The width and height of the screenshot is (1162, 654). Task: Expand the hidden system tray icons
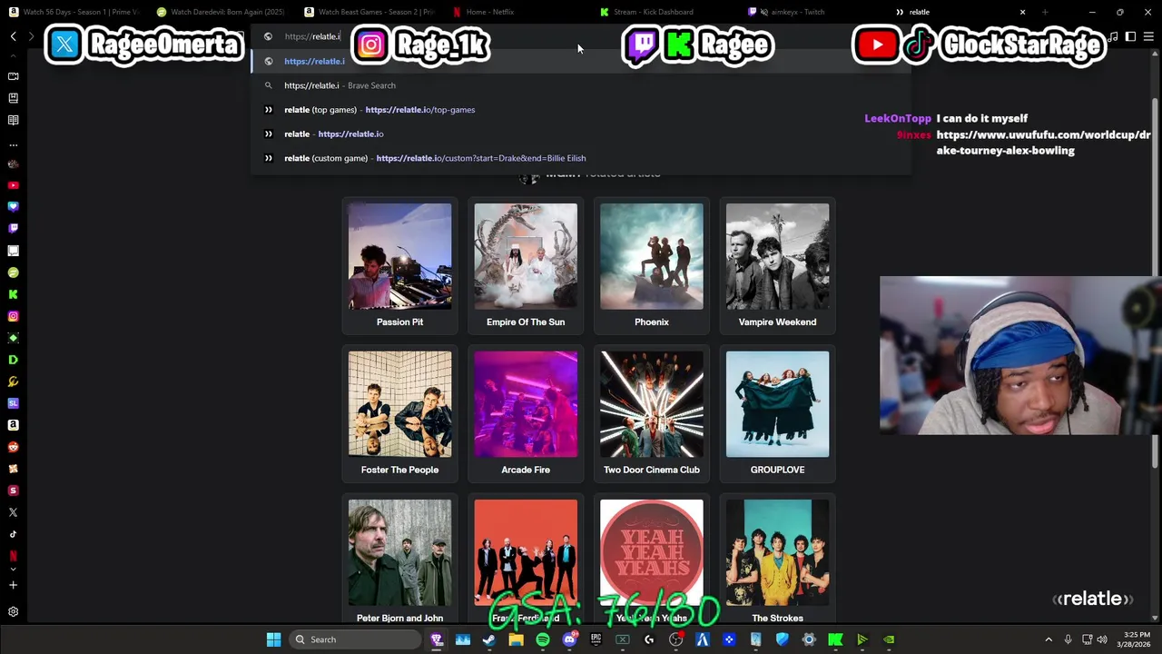pos(1049,639)
